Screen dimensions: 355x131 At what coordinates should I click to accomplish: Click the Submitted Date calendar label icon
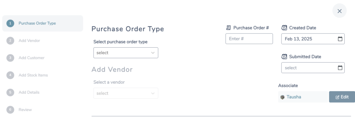[284, 56]
